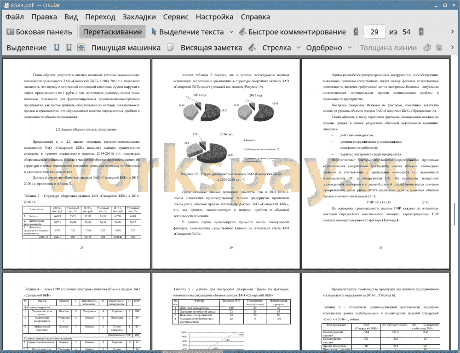Select the Стрелка arrow tool
The image size is (460, 353).
tap(276, 48)
